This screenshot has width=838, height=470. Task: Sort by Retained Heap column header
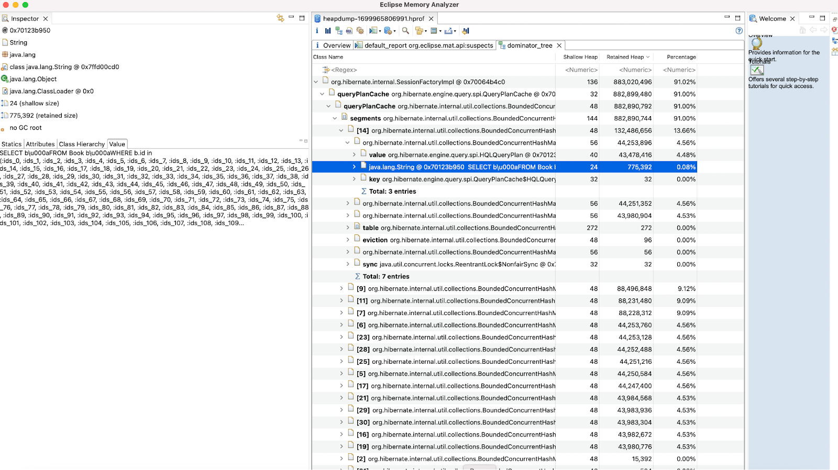(627, 57)
